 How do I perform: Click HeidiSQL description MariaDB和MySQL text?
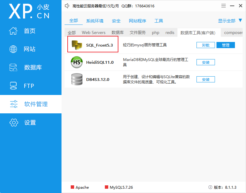156,62
